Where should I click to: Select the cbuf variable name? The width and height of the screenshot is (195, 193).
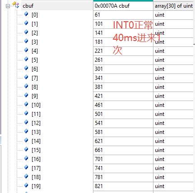click(x=28, y=6)
